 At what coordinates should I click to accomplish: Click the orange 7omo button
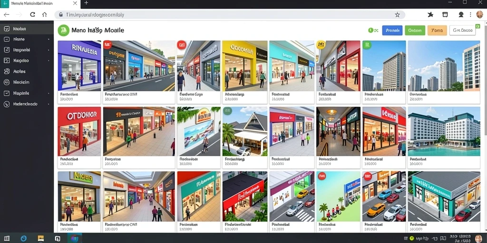[438, 30]
